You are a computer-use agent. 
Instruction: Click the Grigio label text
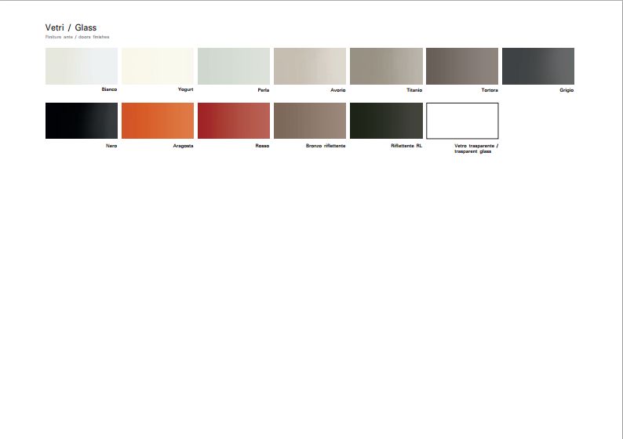567,90
